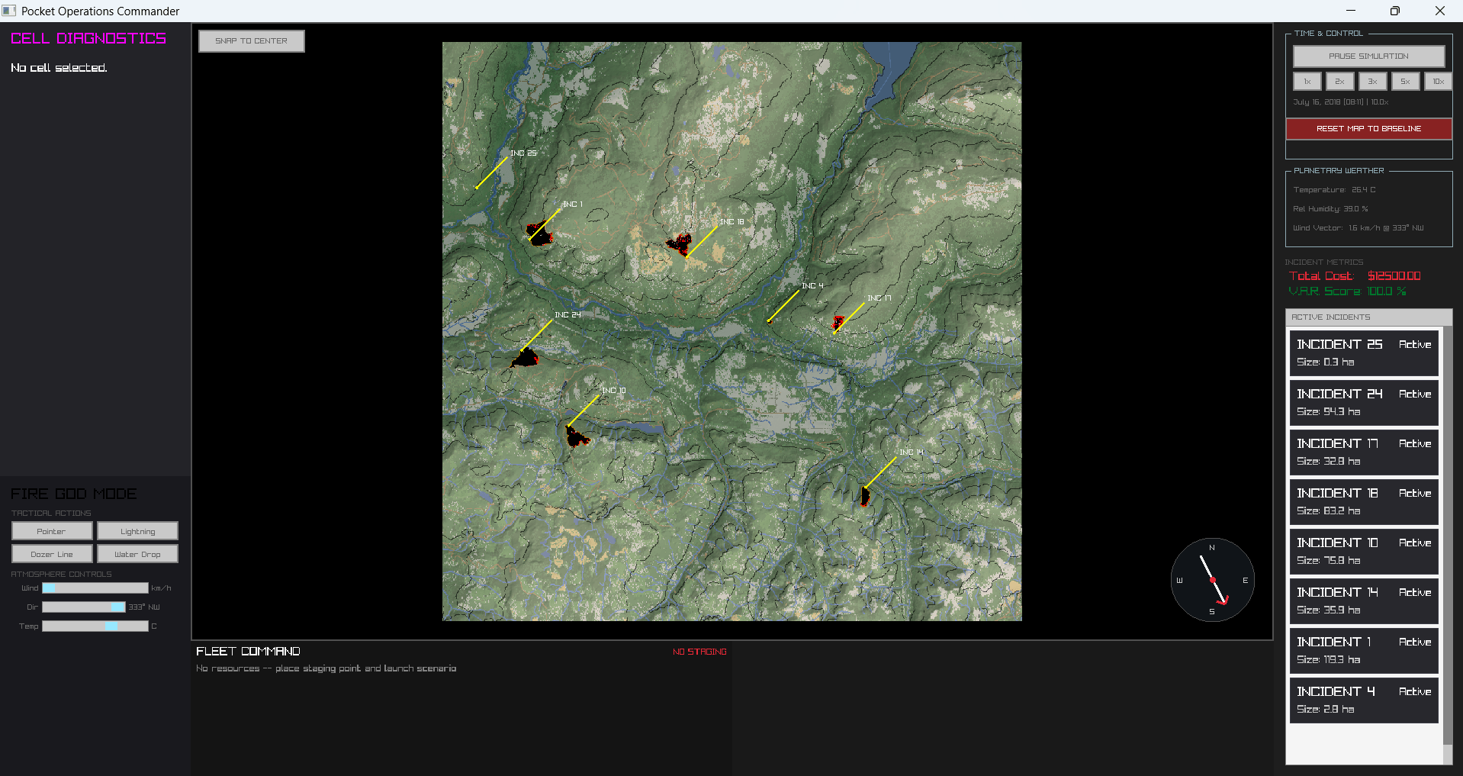The height and width of the screenshot is (776, 1463).
Task: Click the Fleet Command heading
Action: tap(248, 651)
